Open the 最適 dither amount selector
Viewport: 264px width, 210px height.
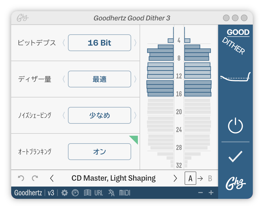(100, 79)
